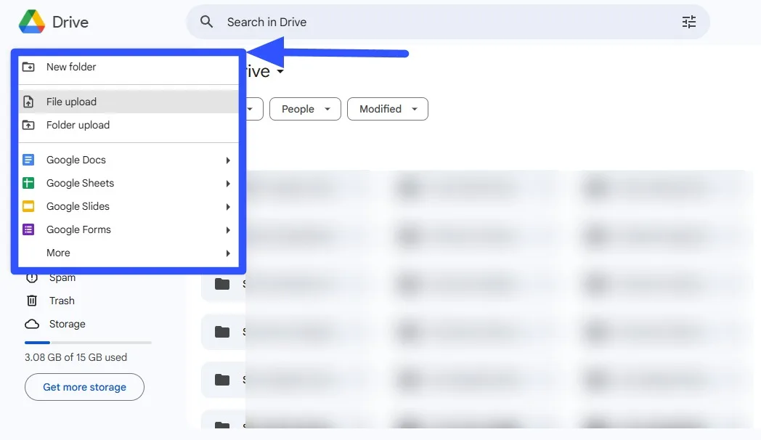Screen dimensions: 761x440
Task: Click the green Google Sheets icon
Action: [x=28, y=183]
